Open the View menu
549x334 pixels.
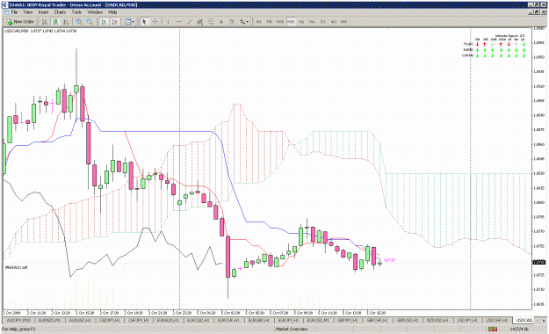[28, 12]
